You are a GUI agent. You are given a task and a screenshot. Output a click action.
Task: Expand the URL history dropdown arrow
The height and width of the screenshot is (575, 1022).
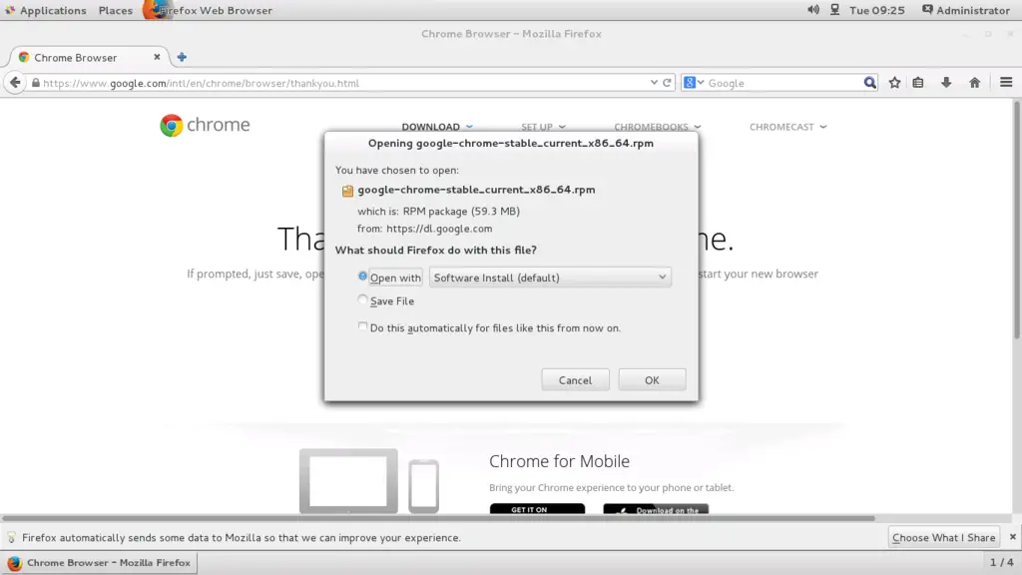point(654,83)
